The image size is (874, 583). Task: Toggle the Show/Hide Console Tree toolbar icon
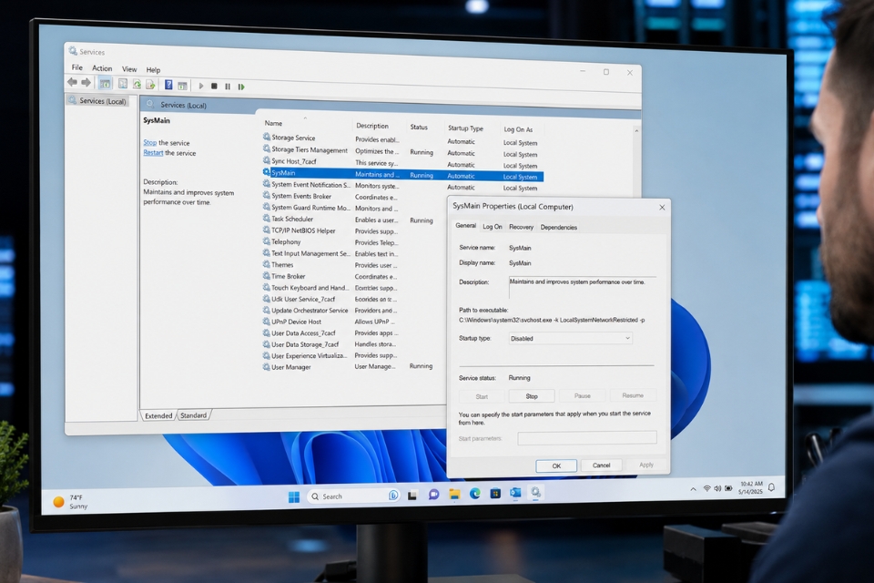tap(105, 83)
